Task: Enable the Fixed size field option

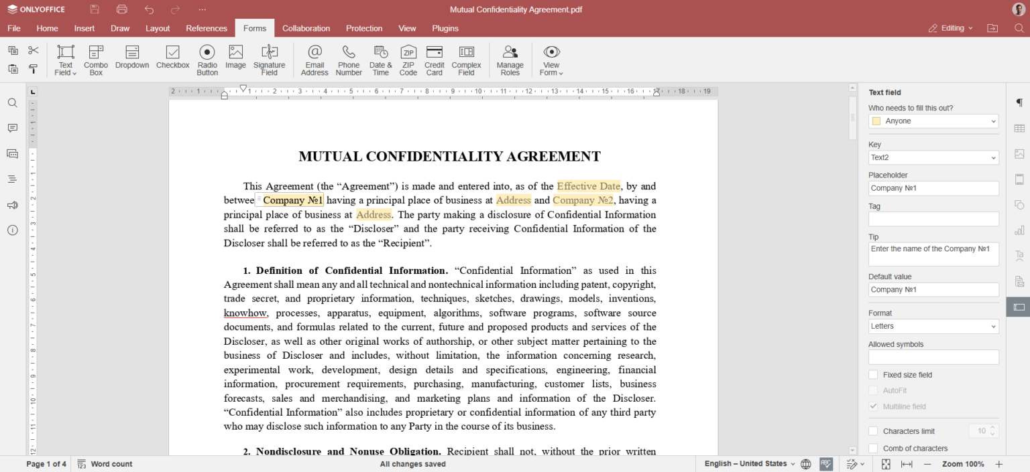Action: (873, 374)
